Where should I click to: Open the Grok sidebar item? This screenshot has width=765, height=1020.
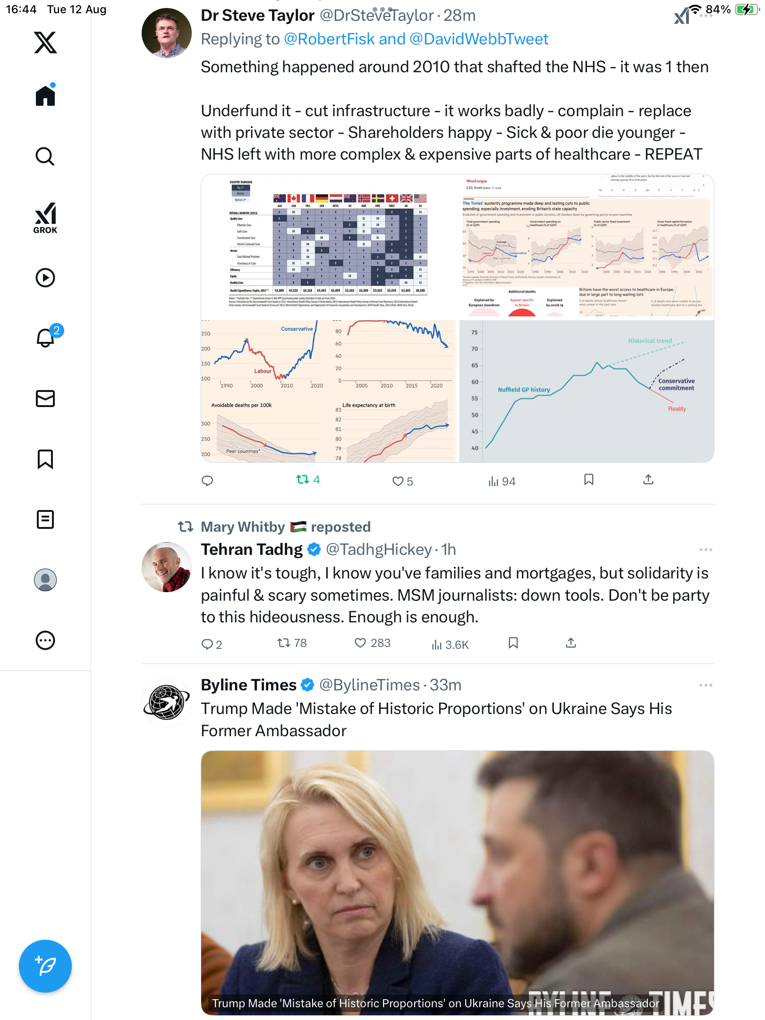[45, 218]
